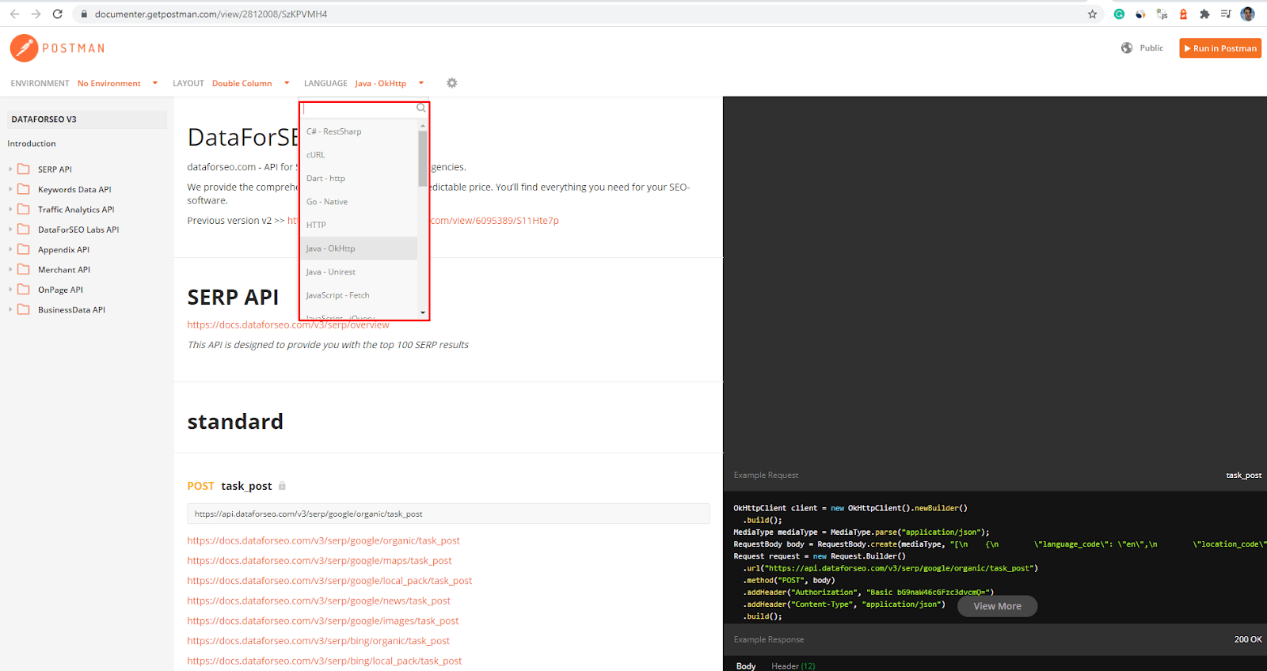This screenshot has height=671, width=1267.
Task: Go back using the browser back arrow
Action: click(14, 14)
